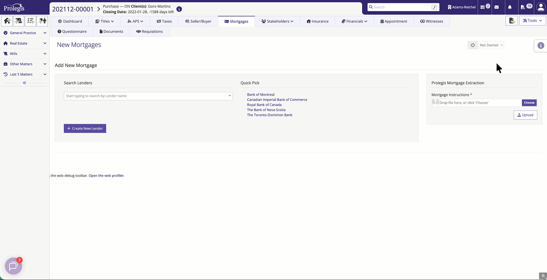547x280 pixels.
Task: Open the mail envelope icon
Action: [x=497, y=7]
